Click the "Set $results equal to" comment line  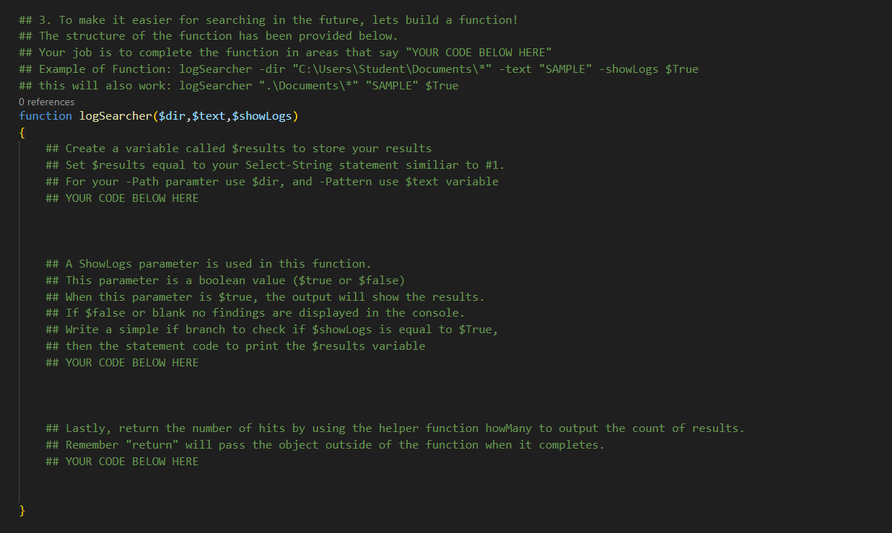pyautogui.click(x=275, y=165)
